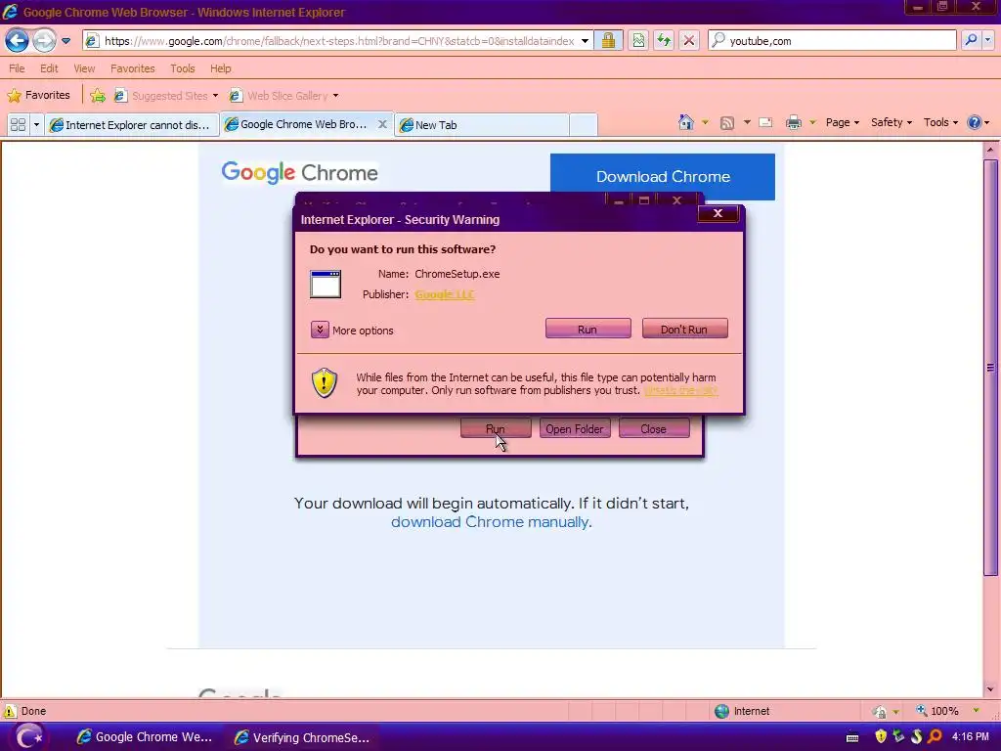The image size is (1001, 751).
Task: Click the Add to Favorites Bar icon
Action: coord(98,96)
